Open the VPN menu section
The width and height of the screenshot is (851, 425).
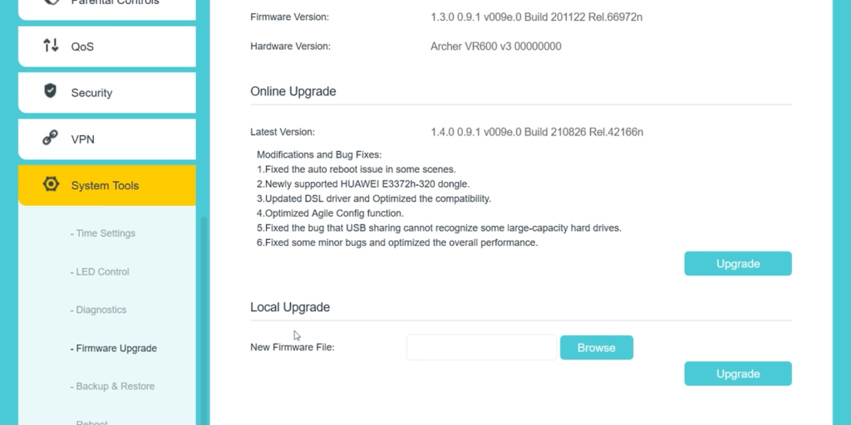click(x=107, y=139)
